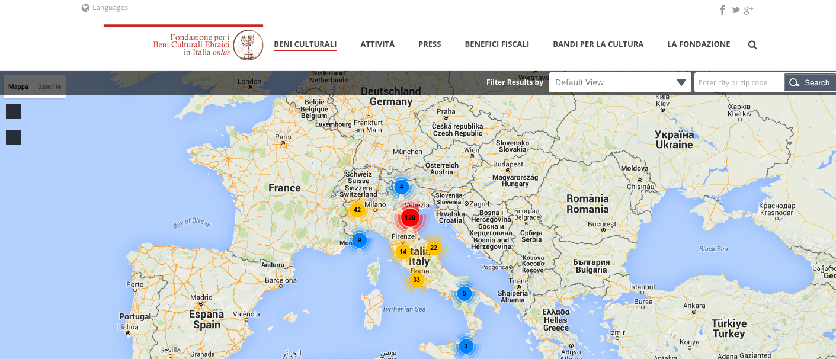Switch map to Satellite view
This screenshot has width=836, height=359.
pyautogui.click(x=50, y=86)
